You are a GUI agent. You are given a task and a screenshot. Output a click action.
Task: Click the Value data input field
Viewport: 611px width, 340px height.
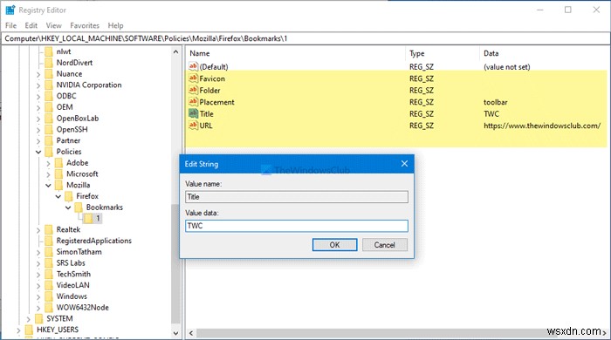(297, 226)
